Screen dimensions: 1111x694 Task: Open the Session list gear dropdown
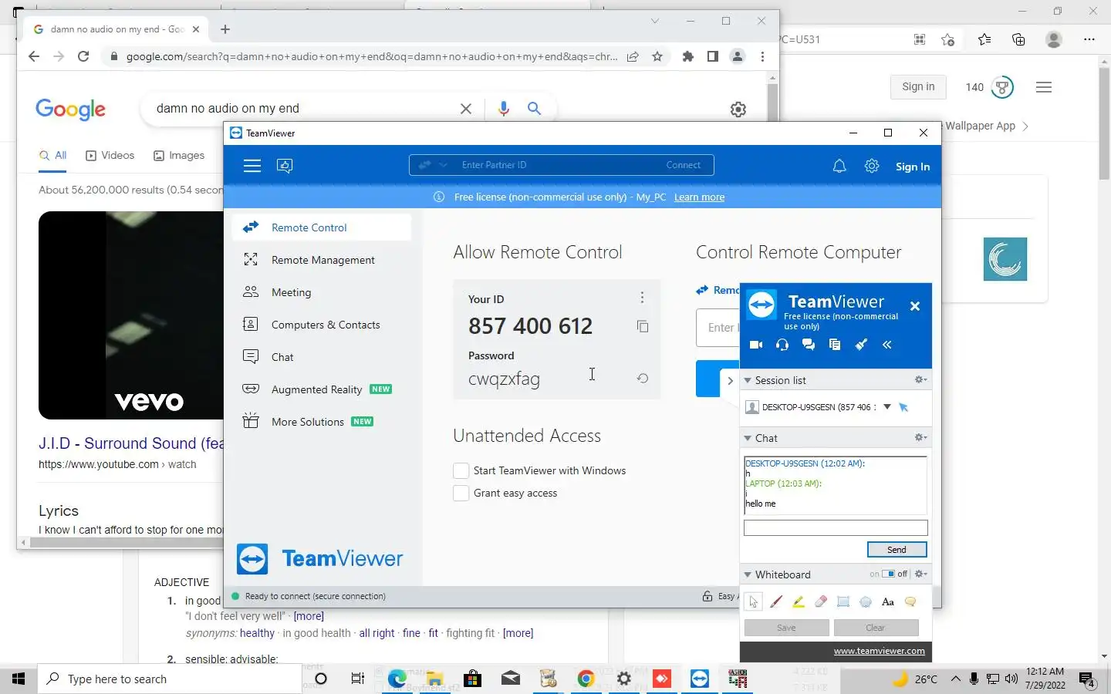(920, 379)
